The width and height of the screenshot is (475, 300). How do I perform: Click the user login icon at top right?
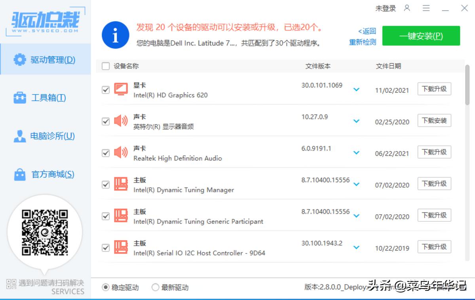(x=407, y=8)
